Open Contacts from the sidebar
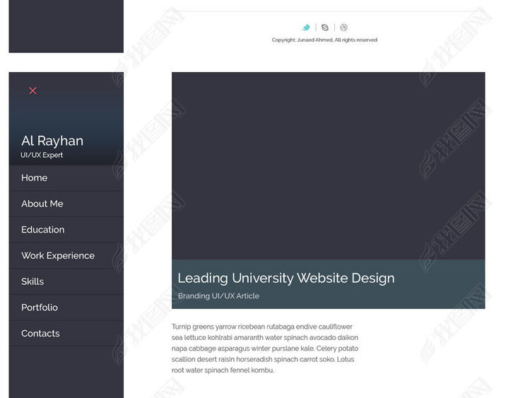The width and height of the screenshot is (530, 398). [40, 334]
